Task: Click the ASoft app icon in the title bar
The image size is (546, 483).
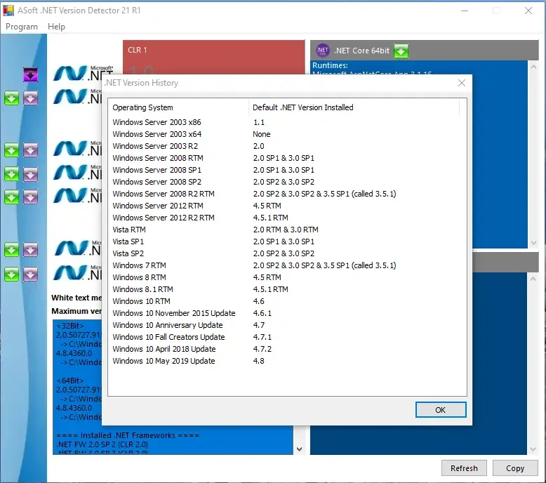Action: click(8, 11)
